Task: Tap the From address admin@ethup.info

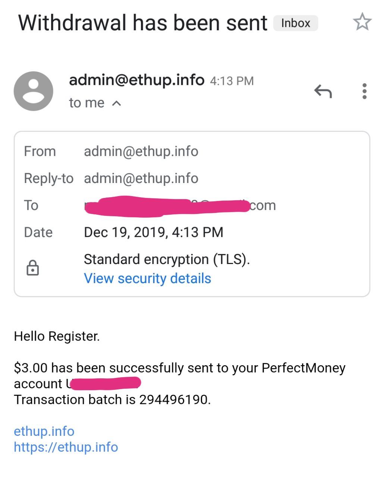Action: 141,151
